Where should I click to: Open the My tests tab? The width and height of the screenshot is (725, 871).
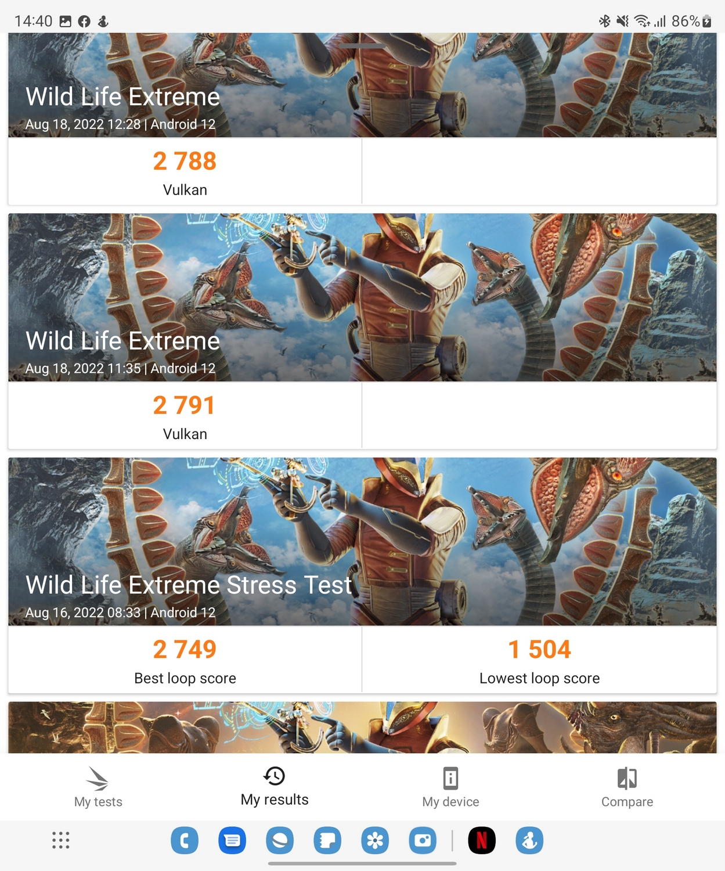[x=98, y=787]
